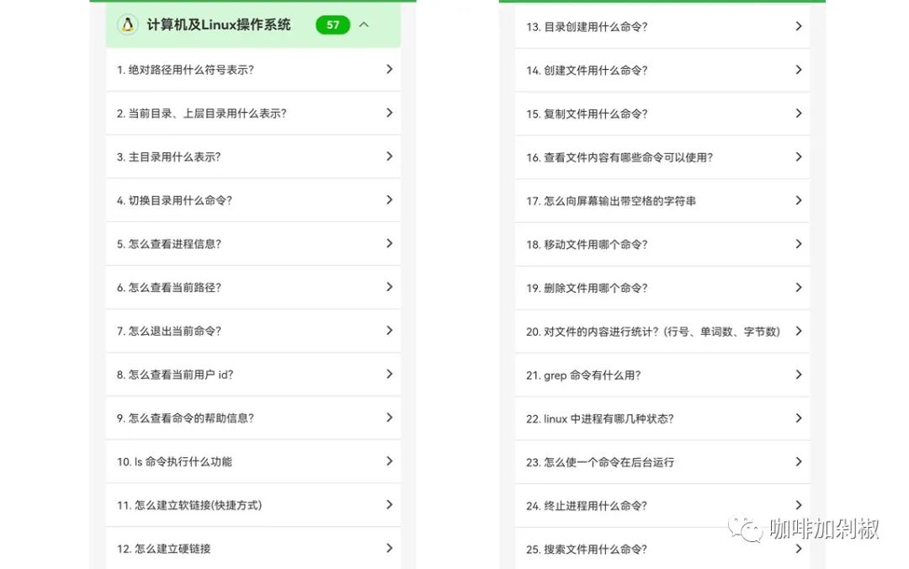Open question 7. 怎么退出当前命令?
909x569 pixels.
(253, 331)
